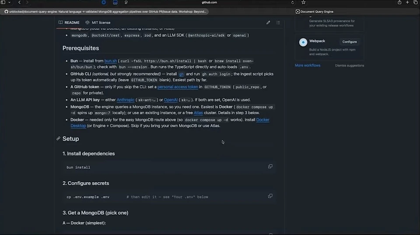Viewport: 420px width, 235px height.
Task: Copy the bun install command
Action: pos(270,166)
